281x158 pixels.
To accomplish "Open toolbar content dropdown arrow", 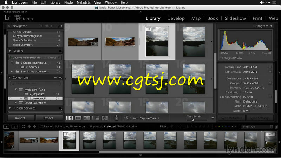I will tap(213, 118).
